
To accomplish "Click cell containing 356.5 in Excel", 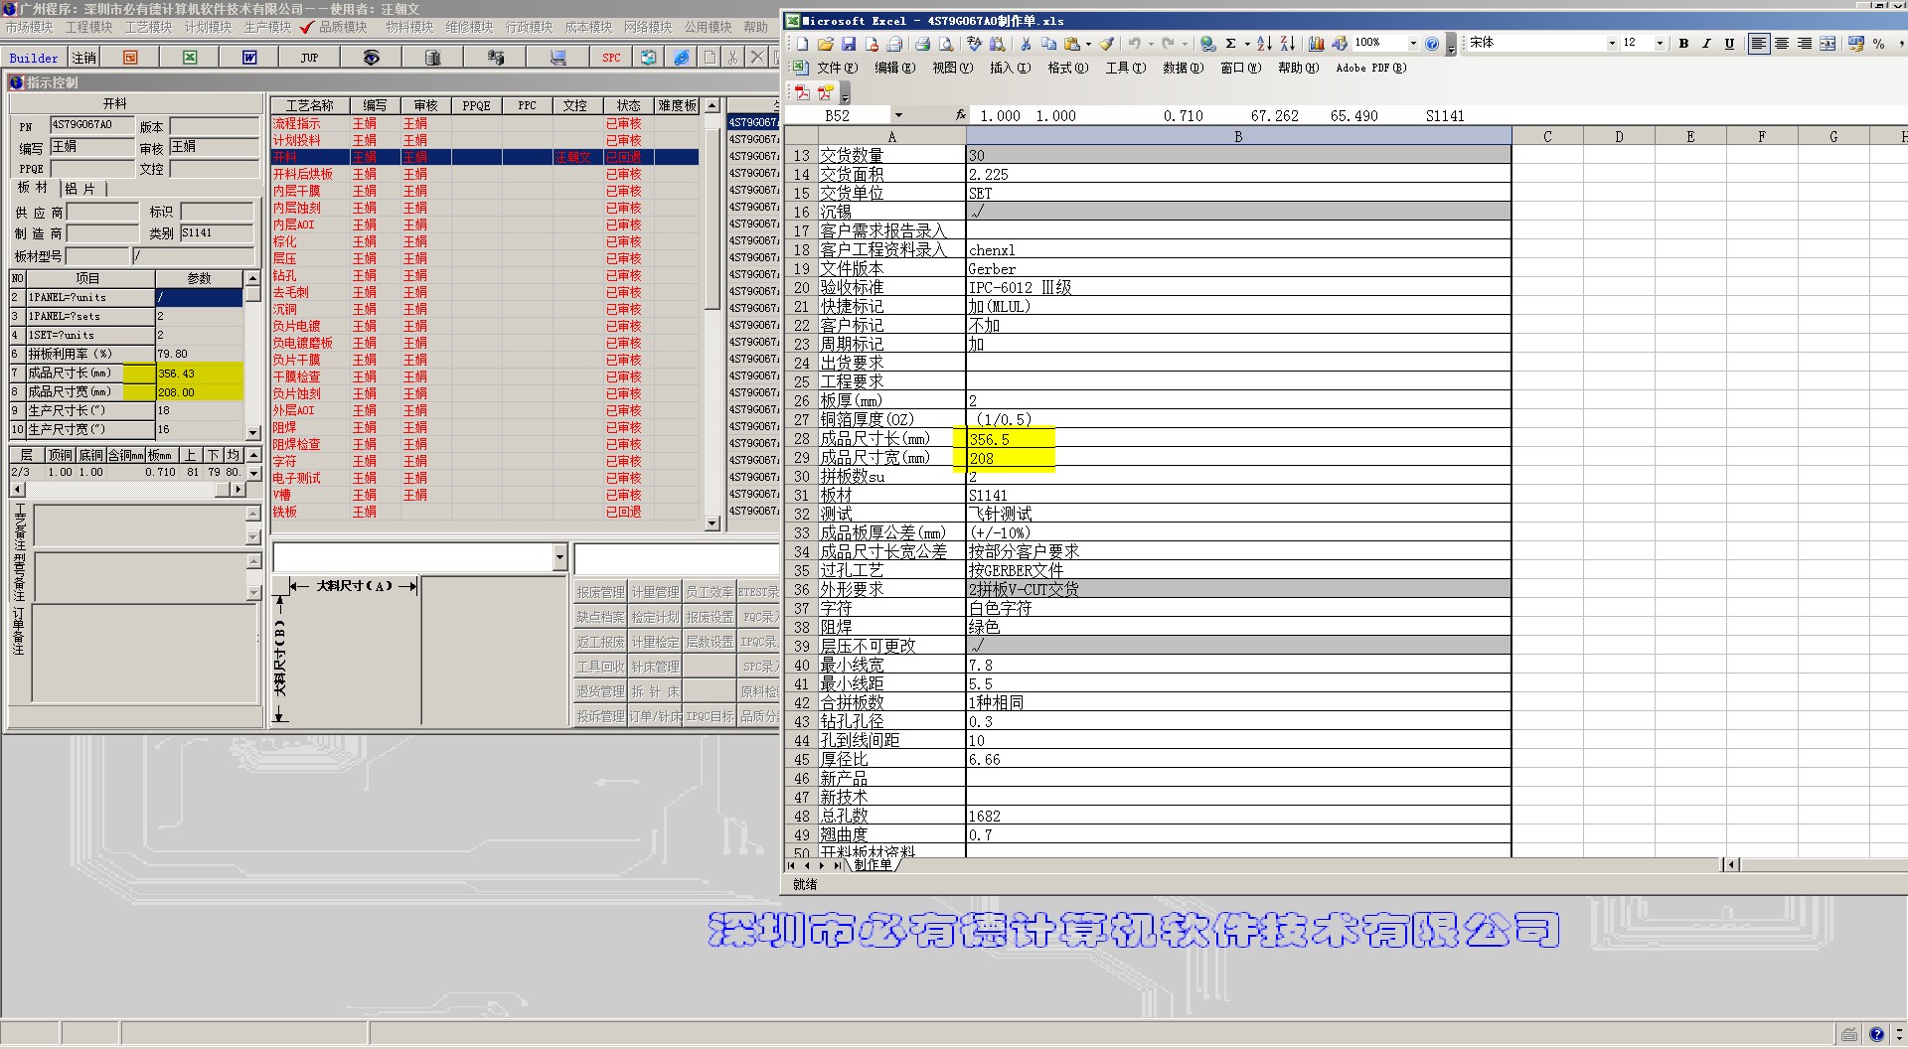I will click(1238, 439).
